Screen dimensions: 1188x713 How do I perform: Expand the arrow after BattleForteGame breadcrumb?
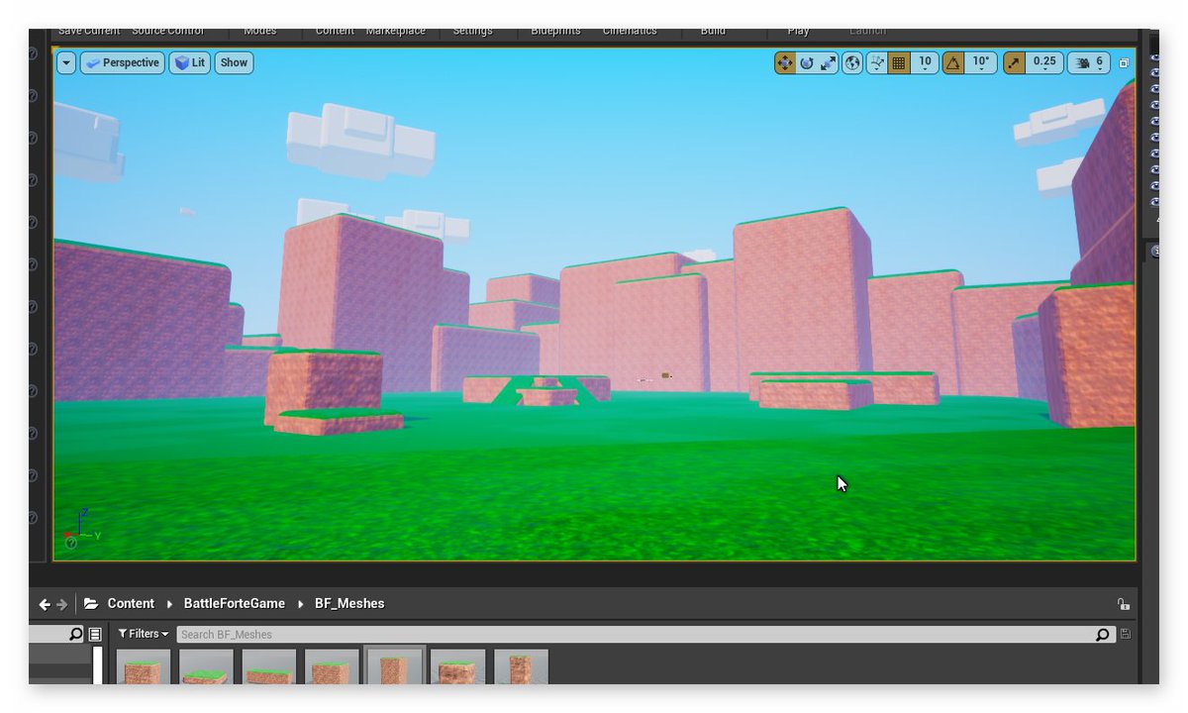click(301, 604)
